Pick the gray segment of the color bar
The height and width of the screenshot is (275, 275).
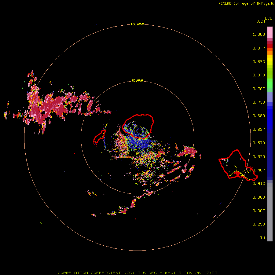click(270, 212)
